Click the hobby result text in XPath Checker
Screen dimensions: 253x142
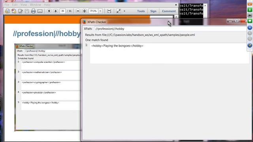pyautogui.click(x=117, y=46)
